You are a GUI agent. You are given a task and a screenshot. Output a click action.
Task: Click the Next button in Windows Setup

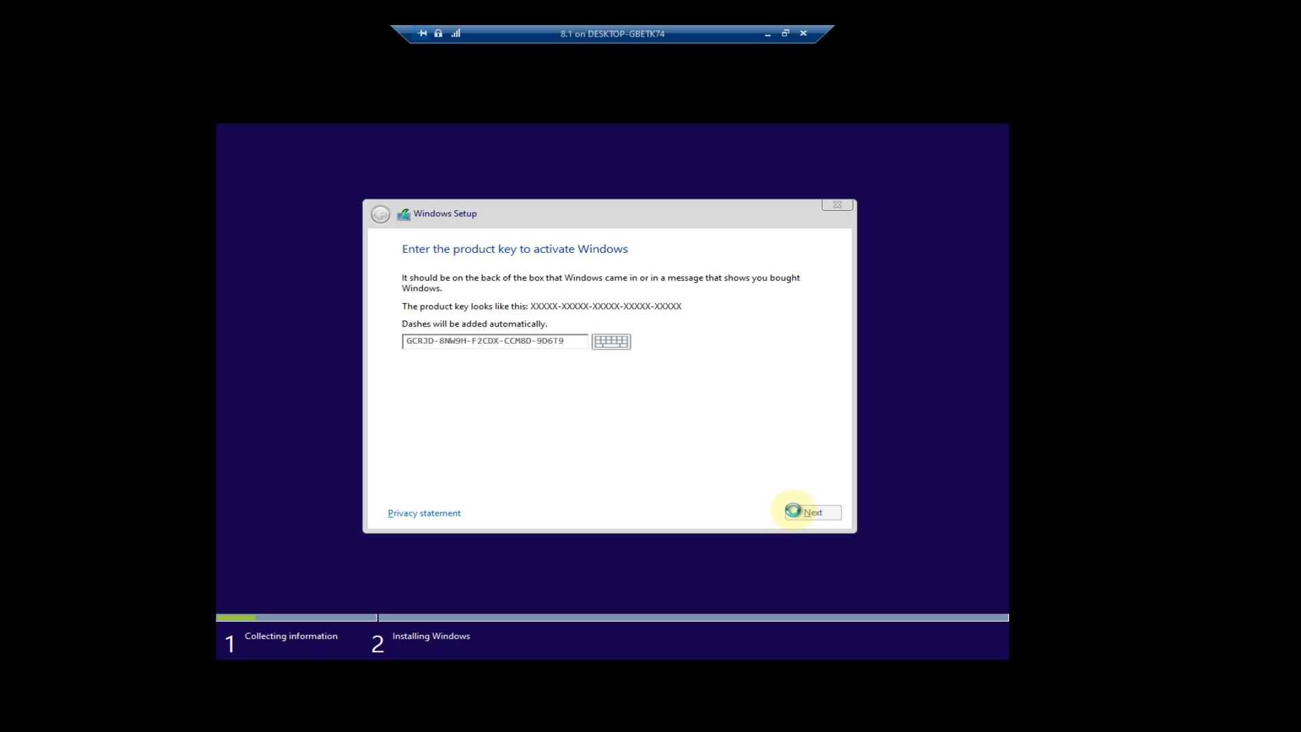click(x=813, y=512)
